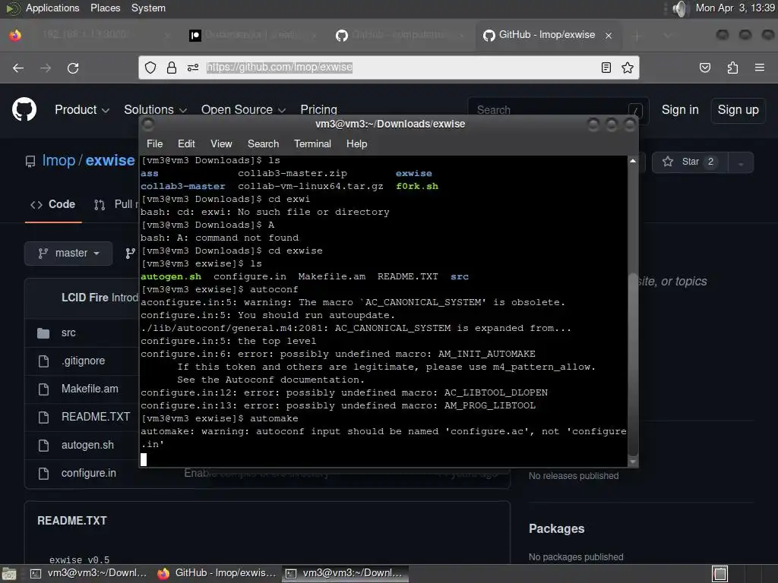Viewport: 778px width, 583px height.
Task: Expand the Open Source menu on GitHub
Action: point(243,109)
